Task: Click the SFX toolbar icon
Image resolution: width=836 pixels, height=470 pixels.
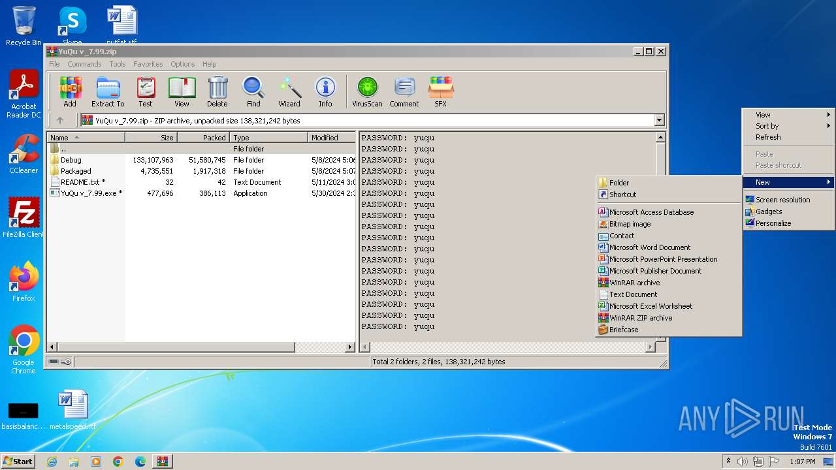Action: [441, 91]
